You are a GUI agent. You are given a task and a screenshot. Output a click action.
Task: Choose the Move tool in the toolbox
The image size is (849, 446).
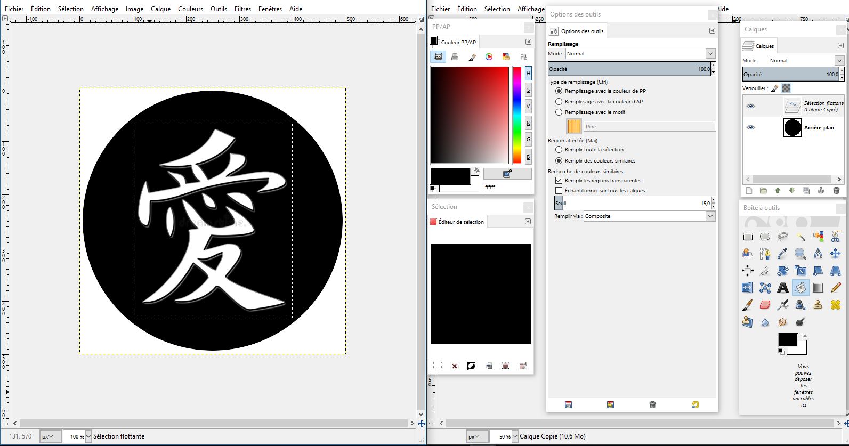coord(836,254)
